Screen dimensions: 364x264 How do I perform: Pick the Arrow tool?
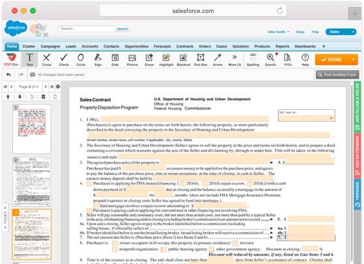point(217,60)
